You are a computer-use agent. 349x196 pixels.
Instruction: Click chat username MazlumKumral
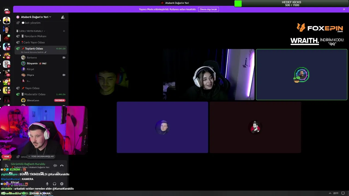[x=10, y=179]
